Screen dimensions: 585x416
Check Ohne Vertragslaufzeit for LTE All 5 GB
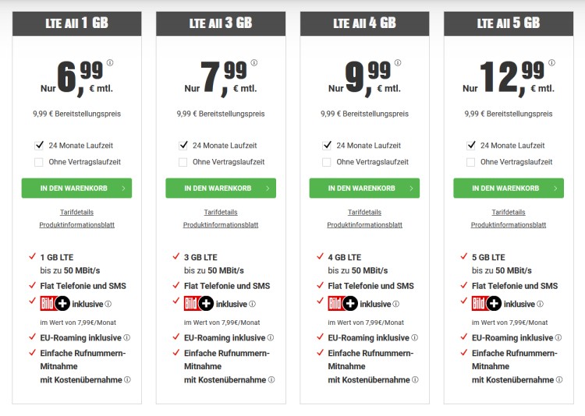click(471, 162)
